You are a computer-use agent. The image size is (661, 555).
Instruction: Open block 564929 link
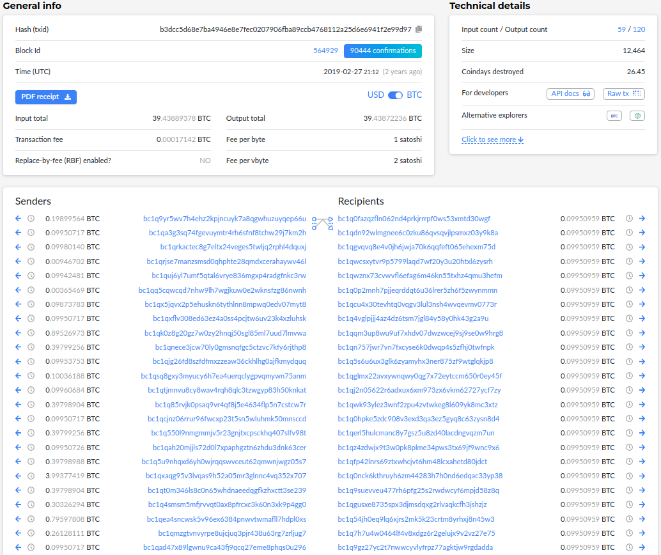(325, 51)
